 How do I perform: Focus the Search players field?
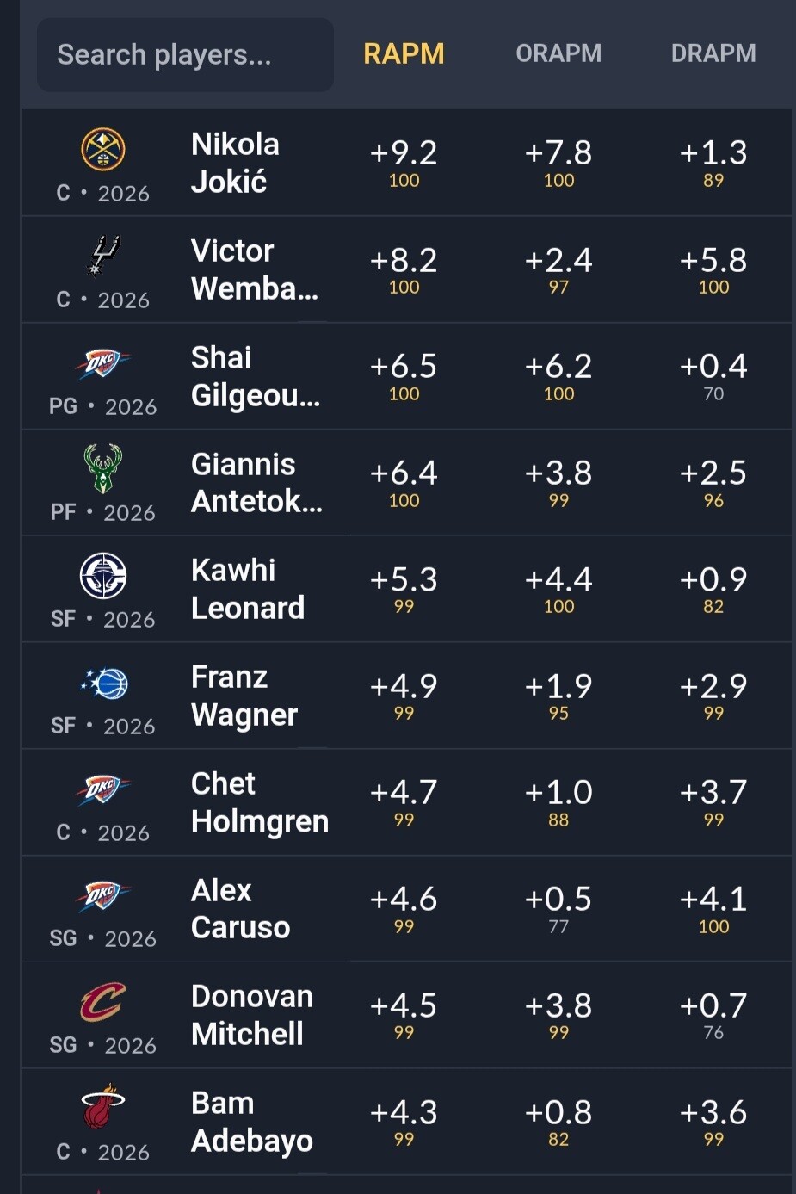coord(185,54)
